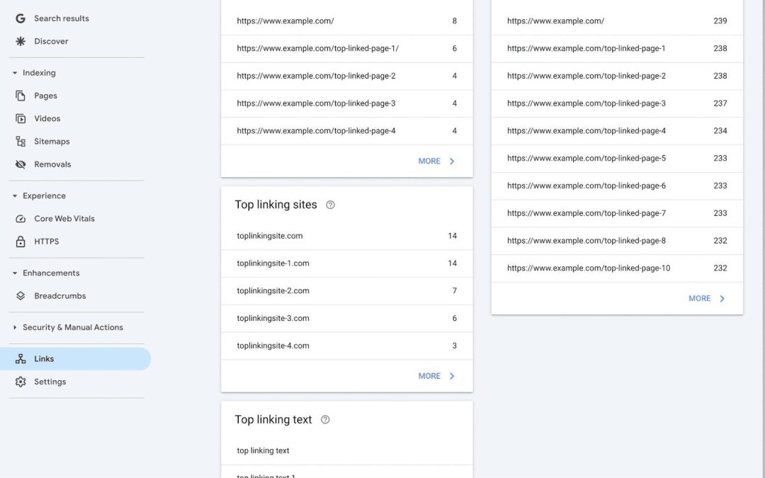Collapse the Experience section
The width and height of the screenshot is (765, 478).
click(15, 196)
